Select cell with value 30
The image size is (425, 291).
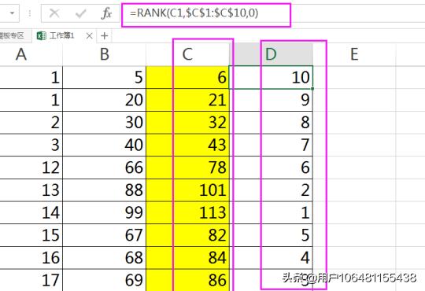click(x=105, y=122)
